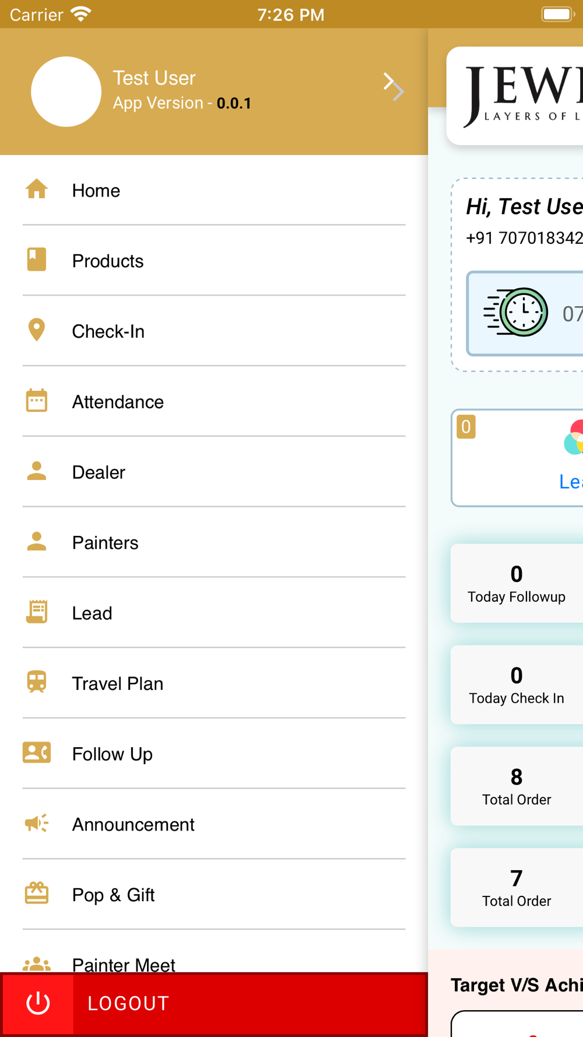Click the phone number +91 707018342
The width and height of the screenshot is (583, 1037).
point(524,238)
